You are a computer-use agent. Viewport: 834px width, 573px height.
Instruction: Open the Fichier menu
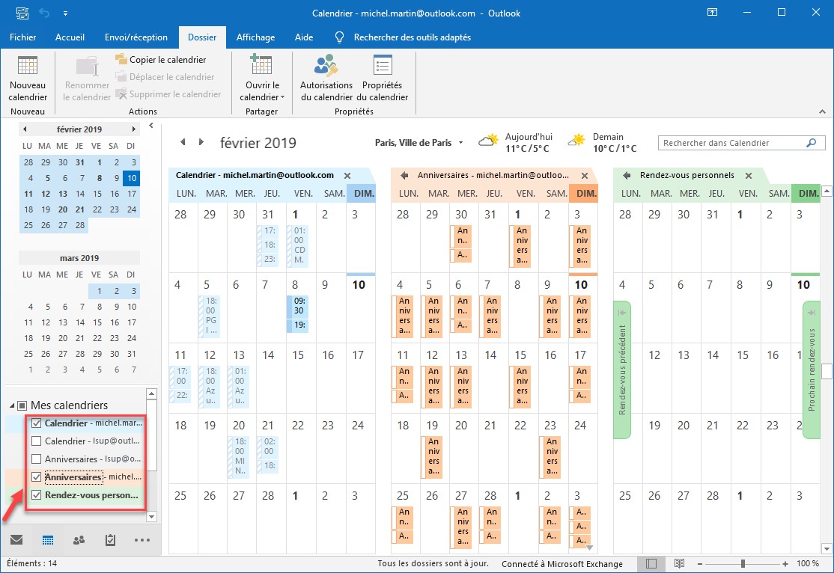click(22, 37)
